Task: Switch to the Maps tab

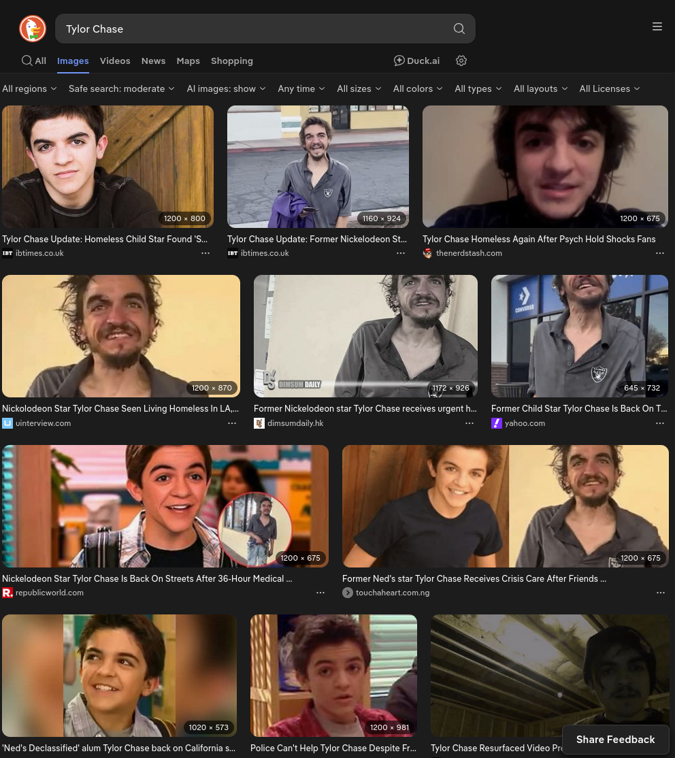Action: [x=188, y=61]
